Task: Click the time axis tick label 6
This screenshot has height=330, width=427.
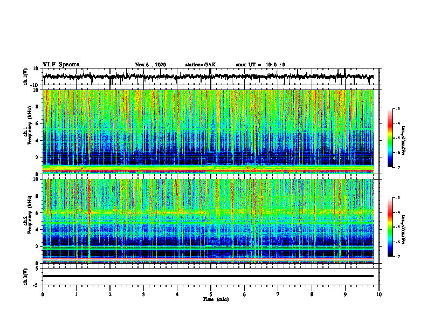Action: 245,294
